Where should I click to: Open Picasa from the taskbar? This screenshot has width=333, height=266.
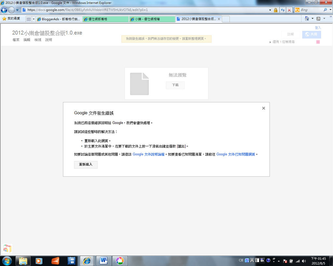(x=120, y=261)
